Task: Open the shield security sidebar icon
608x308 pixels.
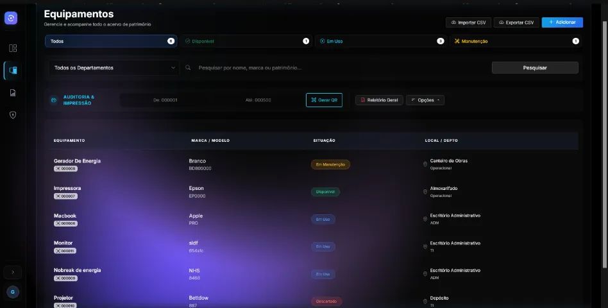Action: pos(13,115)
